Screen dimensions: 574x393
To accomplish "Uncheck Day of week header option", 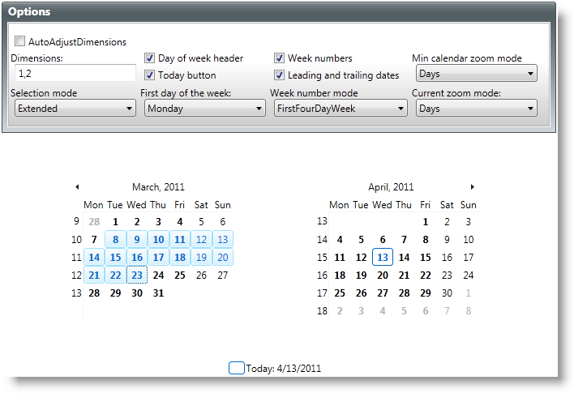I will pyautogui.click(x=150, y=58).
